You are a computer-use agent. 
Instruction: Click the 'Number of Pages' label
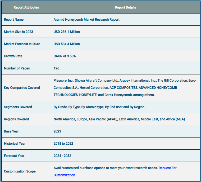tap(17, 68)
